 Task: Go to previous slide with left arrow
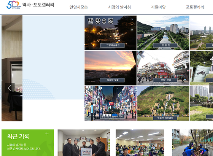click(10, 88)
